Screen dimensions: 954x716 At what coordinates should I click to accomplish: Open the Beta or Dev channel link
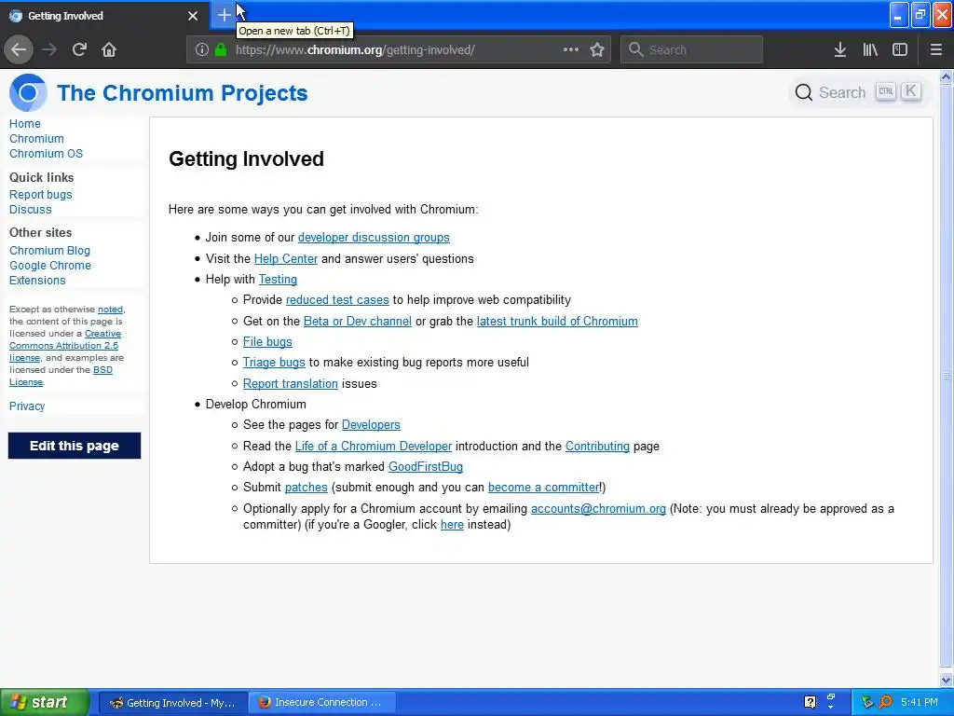[357, 321]
